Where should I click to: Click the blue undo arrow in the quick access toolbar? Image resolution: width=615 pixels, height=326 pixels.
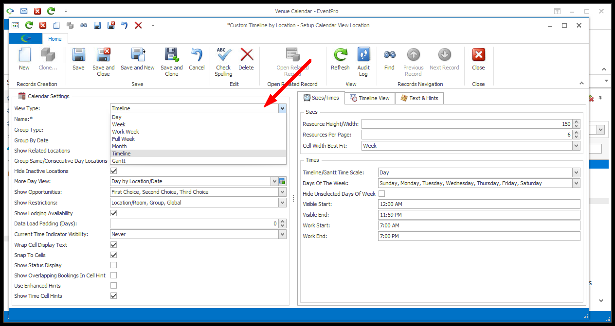point(125,25)
